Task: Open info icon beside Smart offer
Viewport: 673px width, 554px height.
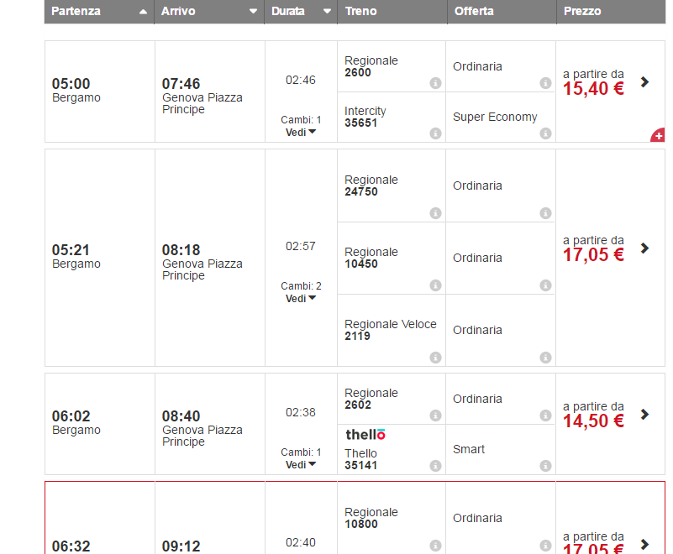Action: click(545, 466)
